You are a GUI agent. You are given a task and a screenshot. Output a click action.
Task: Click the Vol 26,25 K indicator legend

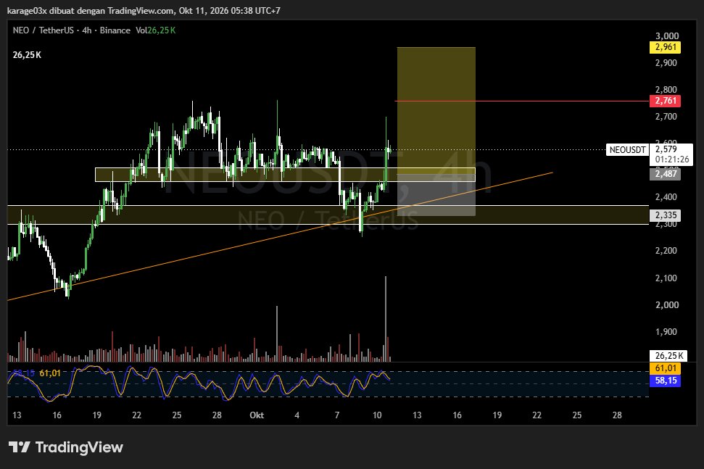coord(155,30)
